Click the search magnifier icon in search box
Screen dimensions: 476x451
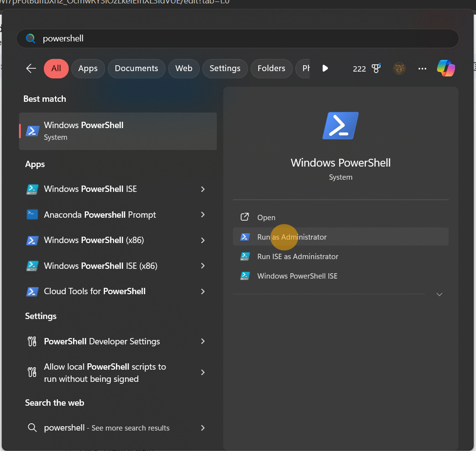coord(31,38)
